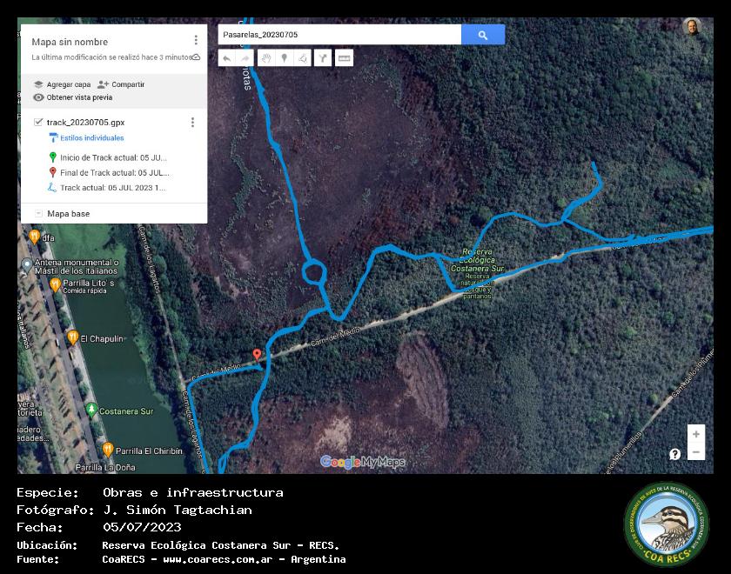Click the undo arrow in map toolbar
The width and height of the screenshot is (731, 574).
tap(226, 58)
